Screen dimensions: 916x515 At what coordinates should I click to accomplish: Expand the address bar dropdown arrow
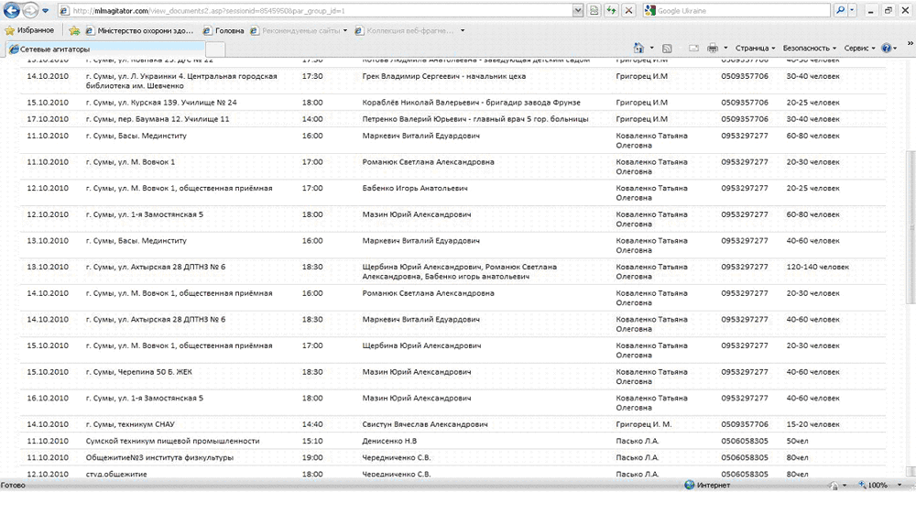click(578, 11)
